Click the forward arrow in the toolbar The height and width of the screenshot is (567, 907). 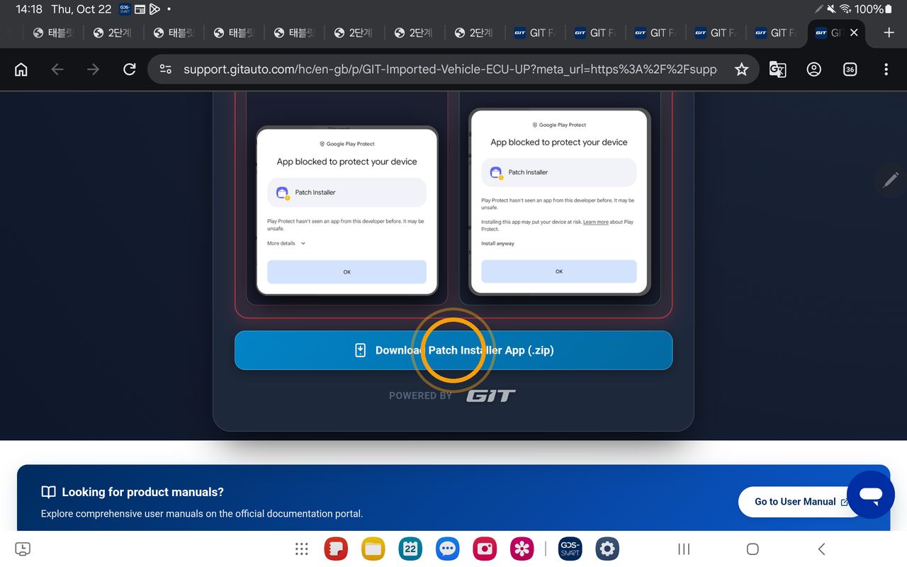[93, 69]
